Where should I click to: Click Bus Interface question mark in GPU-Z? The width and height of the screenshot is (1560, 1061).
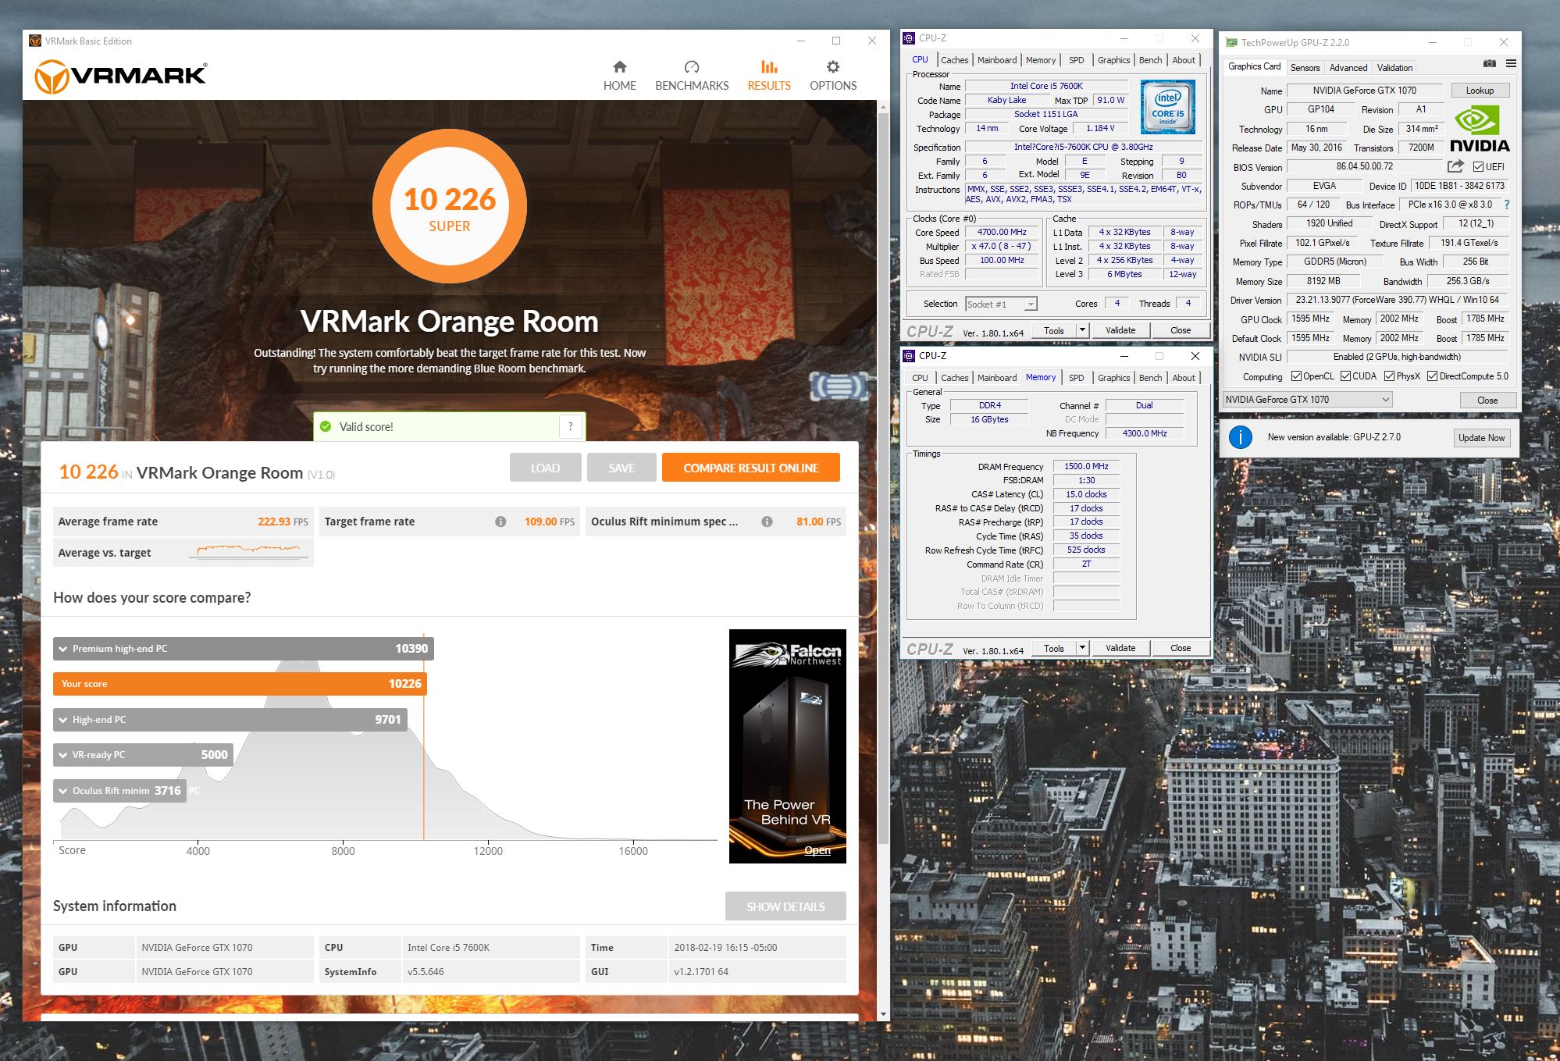click(1507, 205)
